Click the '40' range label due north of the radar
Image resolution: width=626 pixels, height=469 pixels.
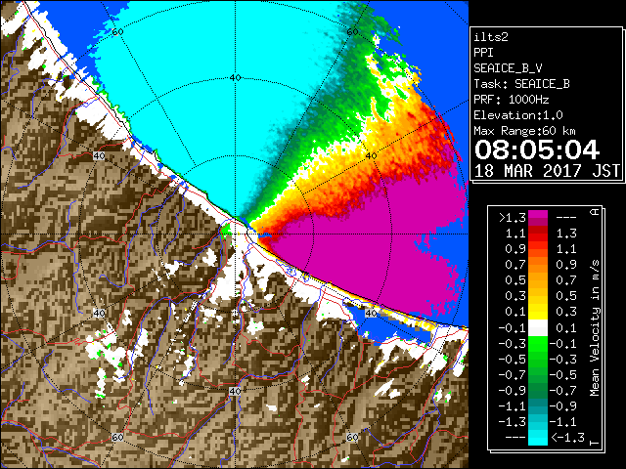[235, 78]
